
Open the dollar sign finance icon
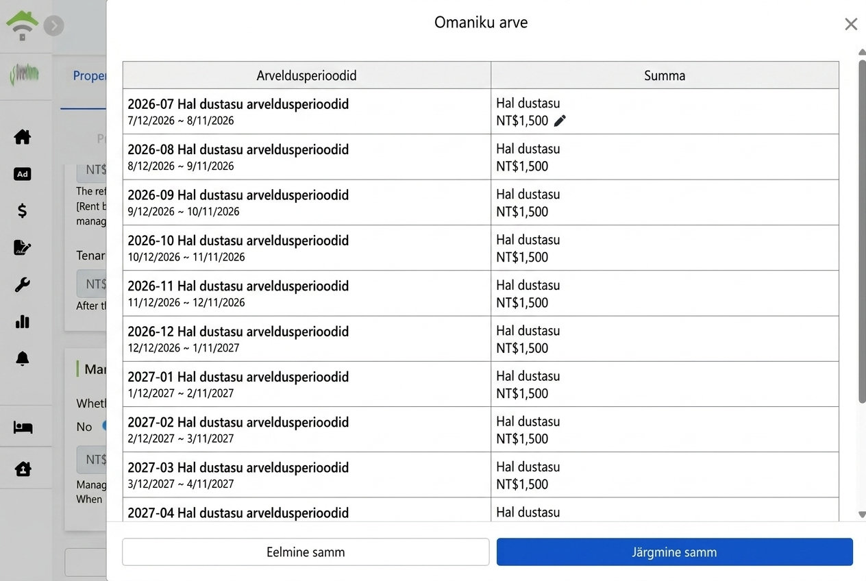tap(23, 211)
